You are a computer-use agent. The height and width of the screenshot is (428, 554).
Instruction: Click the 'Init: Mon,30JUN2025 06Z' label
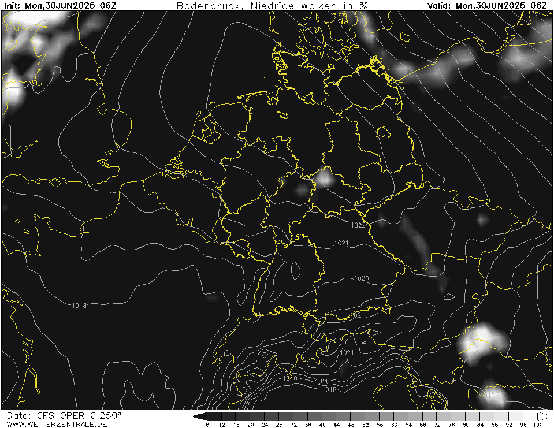click(60, 6)
